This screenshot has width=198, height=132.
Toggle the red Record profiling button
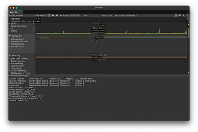click(x=49, y=15)
